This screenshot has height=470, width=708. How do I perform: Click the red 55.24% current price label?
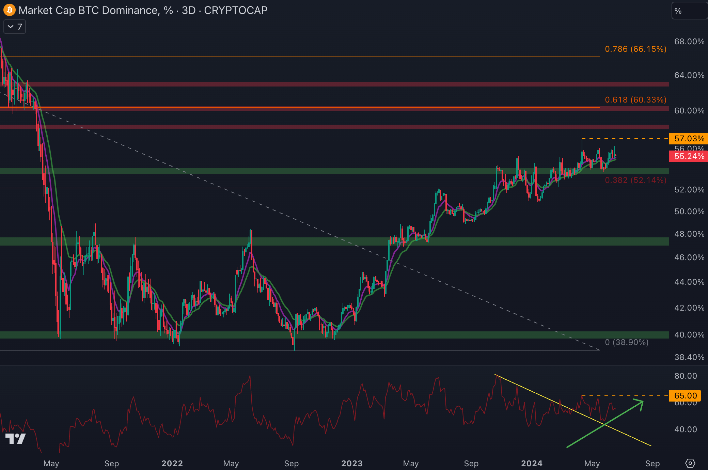pos(689,156)
